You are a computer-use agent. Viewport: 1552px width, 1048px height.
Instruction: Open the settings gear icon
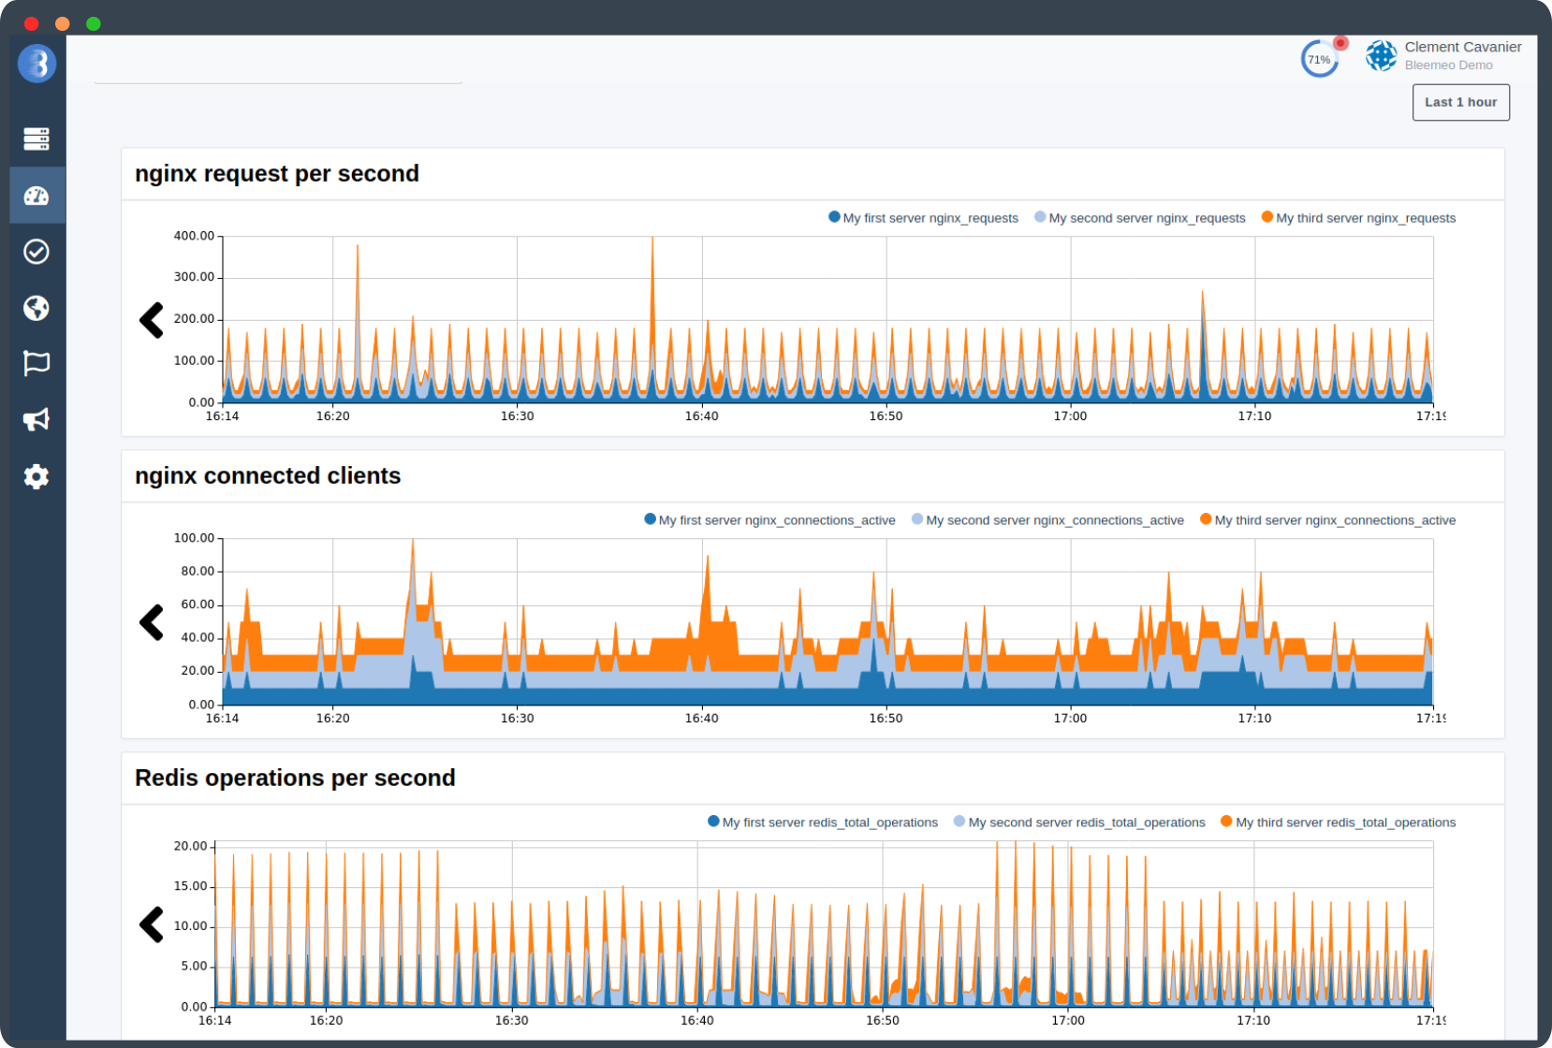click(37, 476)
